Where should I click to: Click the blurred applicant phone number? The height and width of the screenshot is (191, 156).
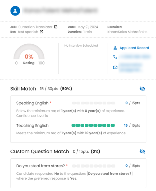coord(135,57)
